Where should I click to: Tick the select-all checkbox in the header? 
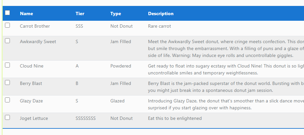[x=8, y=13]
